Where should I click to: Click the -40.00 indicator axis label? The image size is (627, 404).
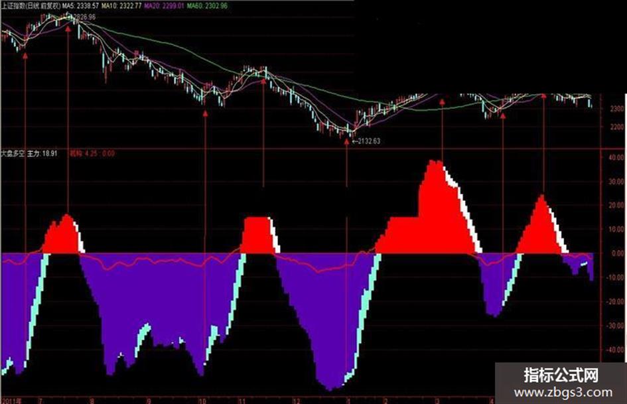(x=616, y=350)
